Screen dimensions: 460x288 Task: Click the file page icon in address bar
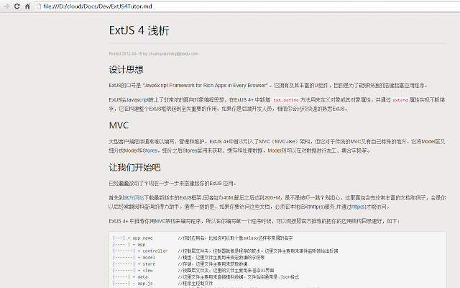[x=38, y=6]
